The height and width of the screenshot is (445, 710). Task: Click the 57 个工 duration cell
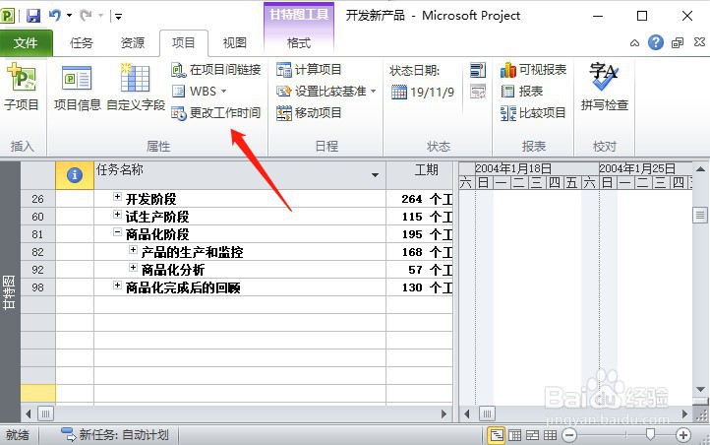pos(419,270)
